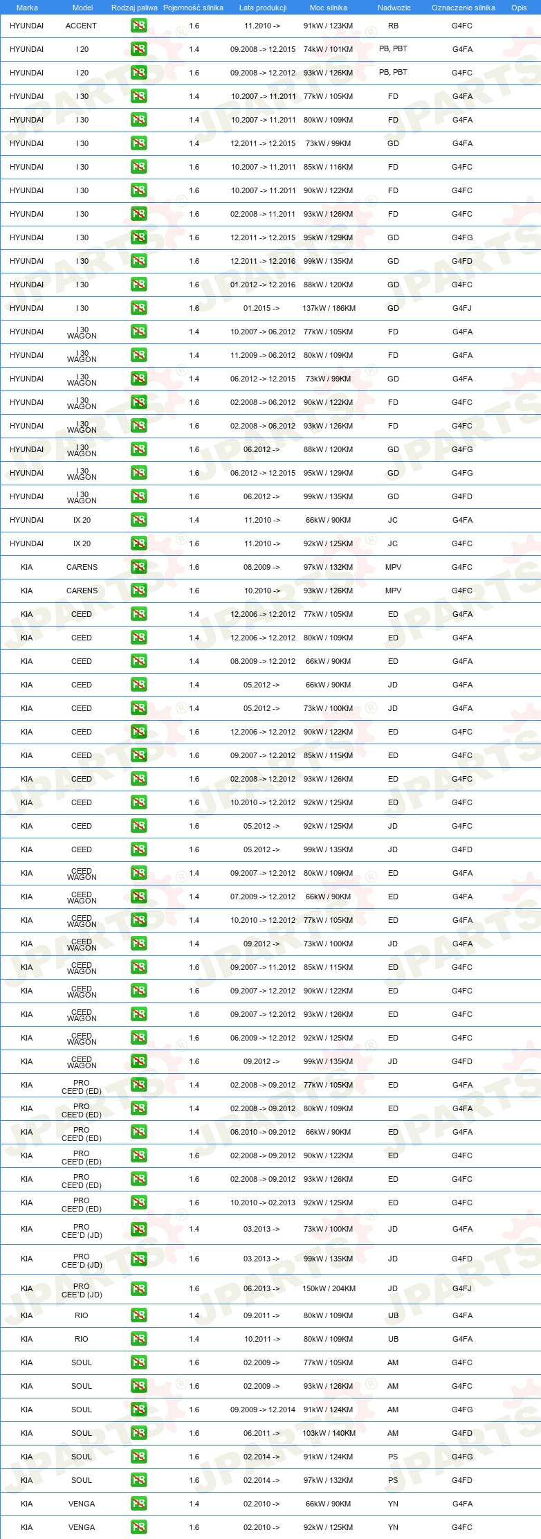
Task: Click fuel icon in KIA SOUL 103kW / 140KM row
Action: pos(138,1433)
